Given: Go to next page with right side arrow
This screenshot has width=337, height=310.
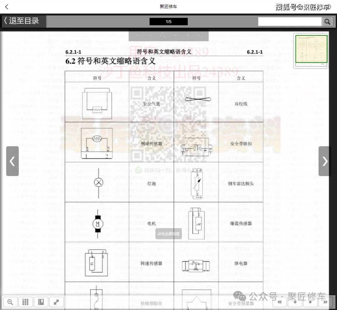Looking at the screenshot, I should tap(325, 161).
